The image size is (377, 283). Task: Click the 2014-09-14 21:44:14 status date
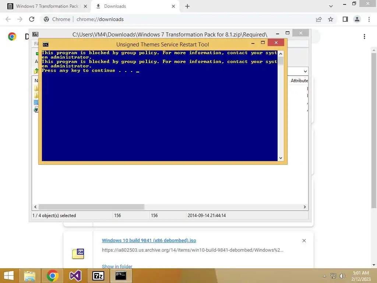[x=207, y=216]
